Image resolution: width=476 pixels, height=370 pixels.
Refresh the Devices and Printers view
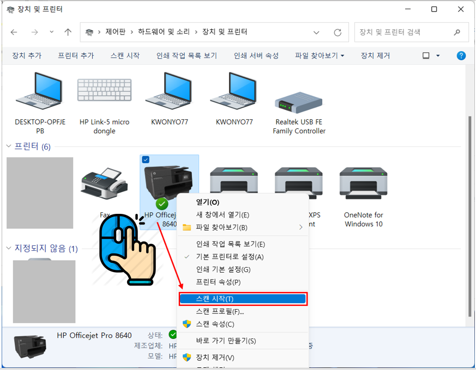[338, 33]
